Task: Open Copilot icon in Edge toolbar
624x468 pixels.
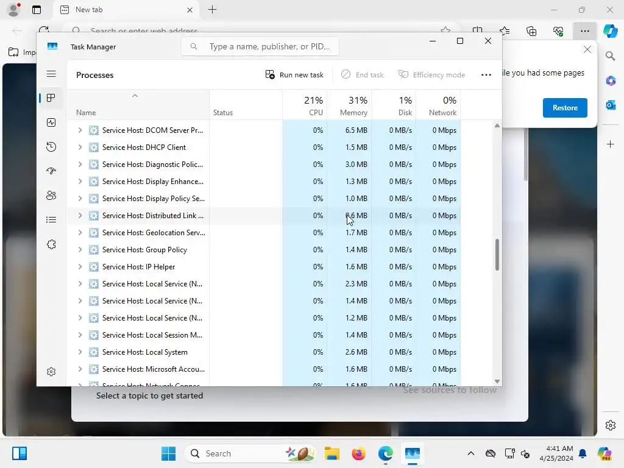Action: pyautogui.click(x=610, y=31)
